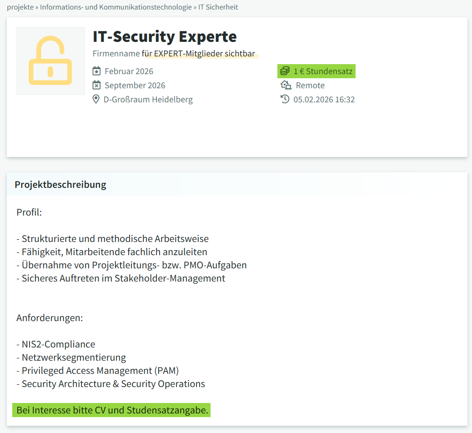Screen dimensions: 472x433
Task: Click the 'IT-Security Experte' project title
Action: tap(165, 36)
